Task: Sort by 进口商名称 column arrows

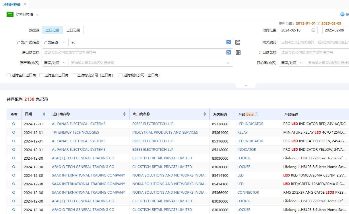Action: 124,114
